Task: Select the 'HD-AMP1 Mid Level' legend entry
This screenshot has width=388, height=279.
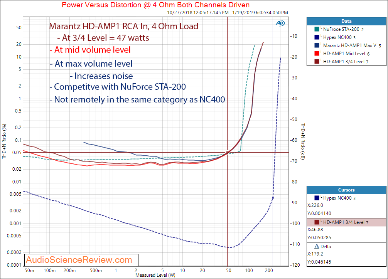Action: point(346,54)
